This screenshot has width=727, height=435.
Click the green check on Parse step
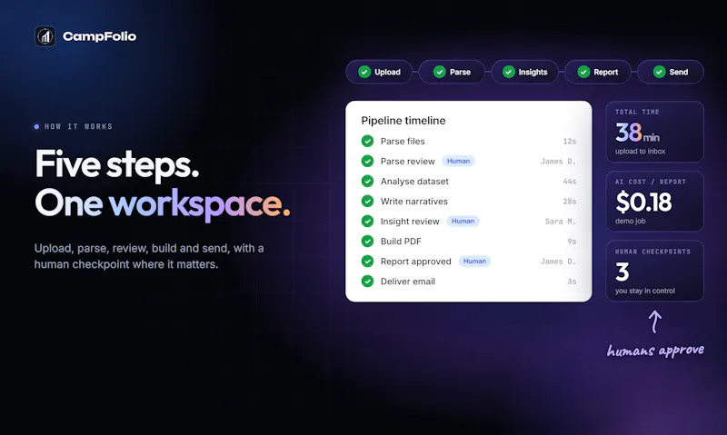(x=440, y=72)
